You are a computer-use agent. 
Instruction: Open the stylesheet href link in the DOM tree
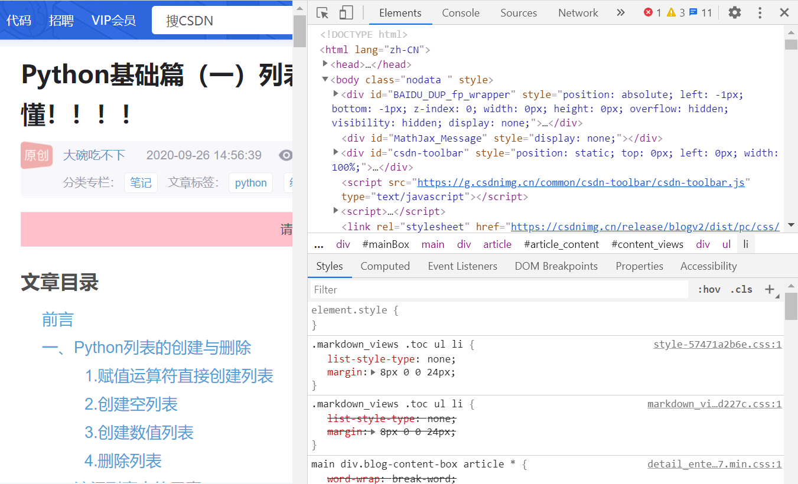[x=645, y=226]
